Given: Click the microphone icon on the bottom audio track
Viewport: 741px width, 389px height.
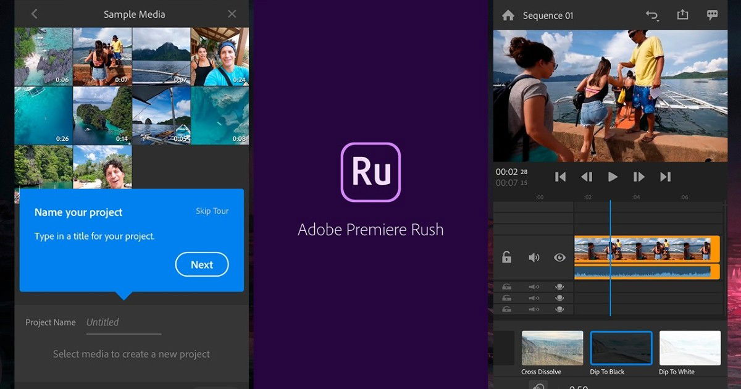Looking at the screenshot, I should coord(559,309).
